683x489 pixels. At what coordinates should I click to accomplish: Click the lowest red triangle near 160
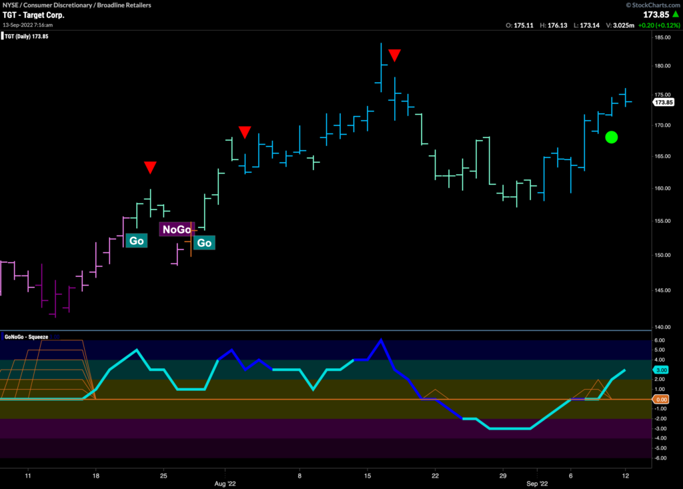[x=150, y=167]
